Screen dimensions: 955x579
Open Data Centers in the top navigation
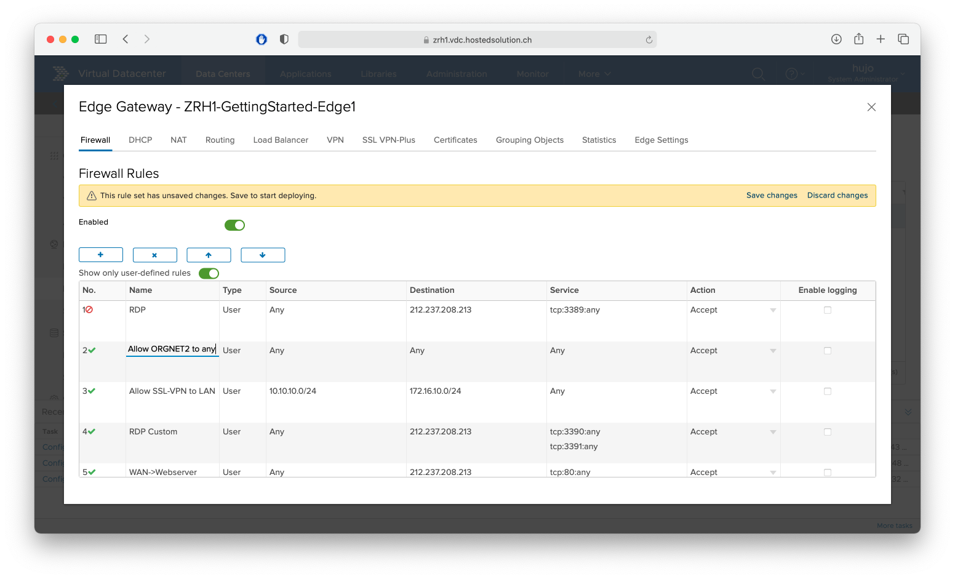[223, 74]
